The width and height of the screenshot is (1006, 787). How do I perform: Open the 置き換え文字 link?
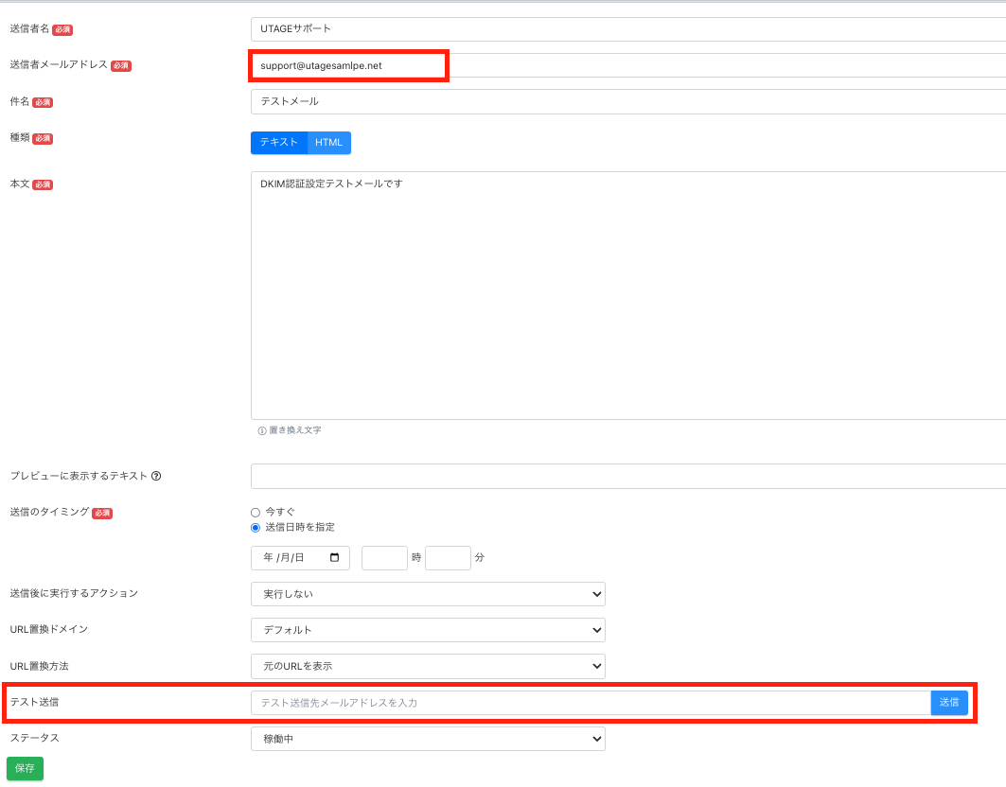(294, 430)
